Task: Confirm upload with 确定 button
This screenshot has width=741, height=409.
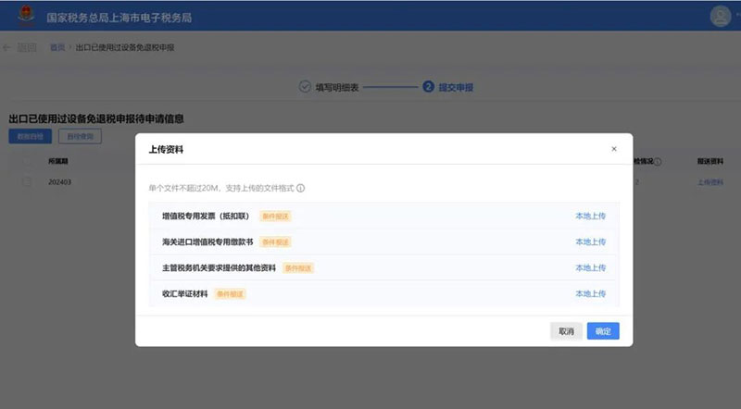Action: click(603, 330)
